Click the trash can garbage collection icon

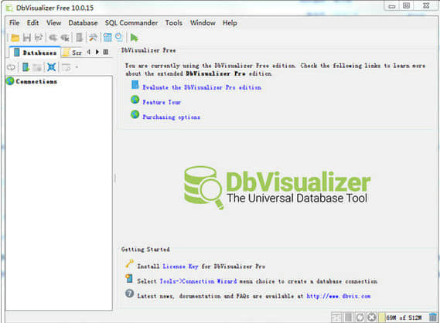(x=433, y=318)
